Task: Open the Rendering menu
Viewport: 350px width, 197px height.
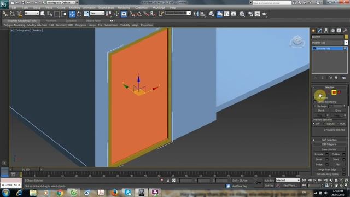Action: tap(124, 8)
